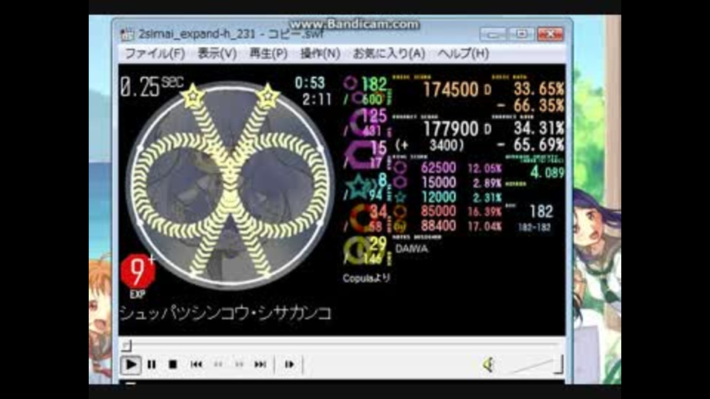
Task: Click the rewind button
Action: [x=217, y=364]
